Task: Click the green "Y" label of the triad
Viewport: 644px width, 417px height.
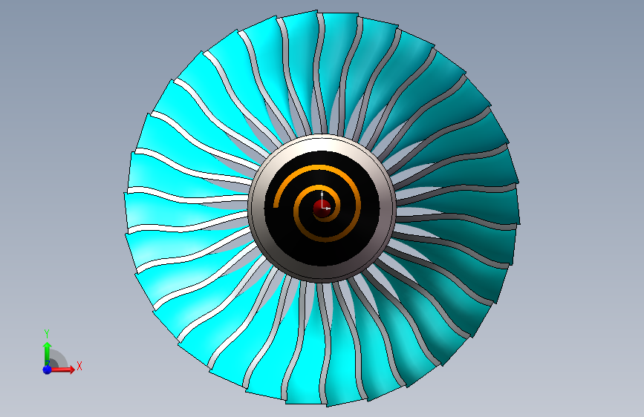Action: coord(47,334)
